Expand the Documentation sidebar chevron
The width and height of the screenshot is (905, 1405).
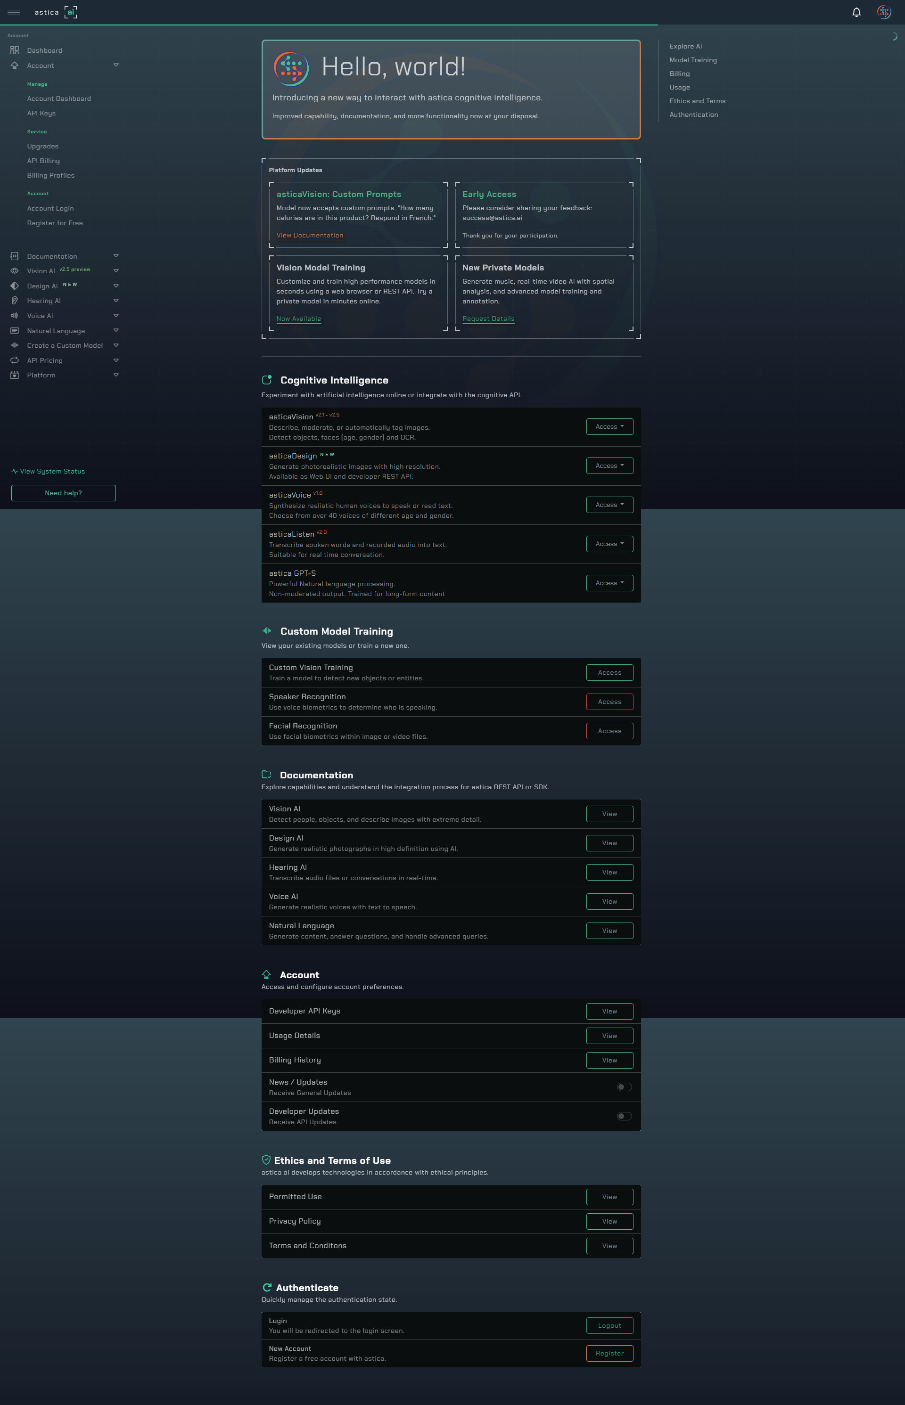[x=116, y=256]
